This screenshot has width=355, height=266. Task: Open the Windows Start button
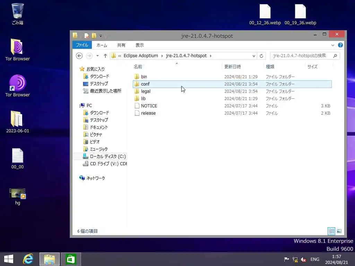pos(9,259)
